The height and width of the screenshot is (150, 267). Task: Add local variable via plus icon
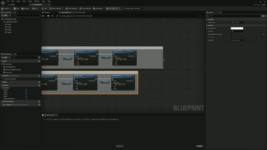[x=39, y=105]
